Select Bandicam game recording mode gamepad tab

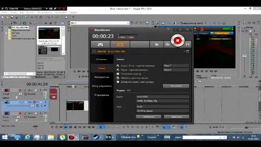[x=100, y=45]
